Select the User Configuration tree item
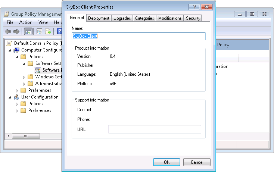Screen dimensions: 274x172 click(40, 97)
